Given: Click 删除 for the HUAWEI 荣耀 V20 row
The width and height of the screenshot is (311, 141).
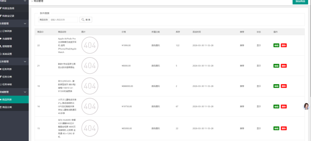Looking at the screenshot, I should pos(284,128).
